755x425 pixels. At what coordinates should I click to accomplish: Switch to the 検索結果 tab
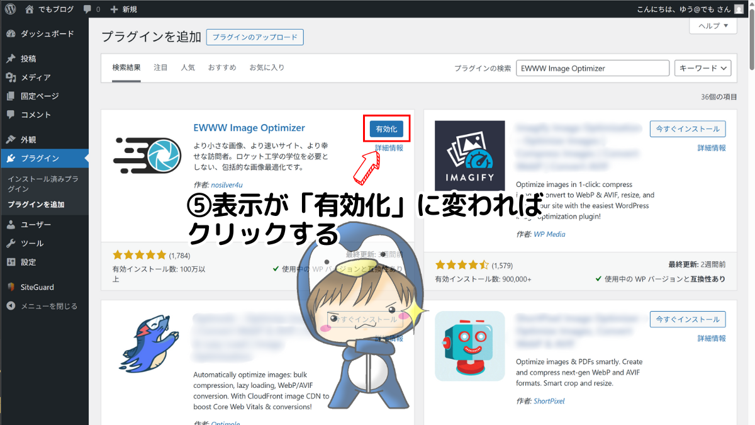click(126, 67)
